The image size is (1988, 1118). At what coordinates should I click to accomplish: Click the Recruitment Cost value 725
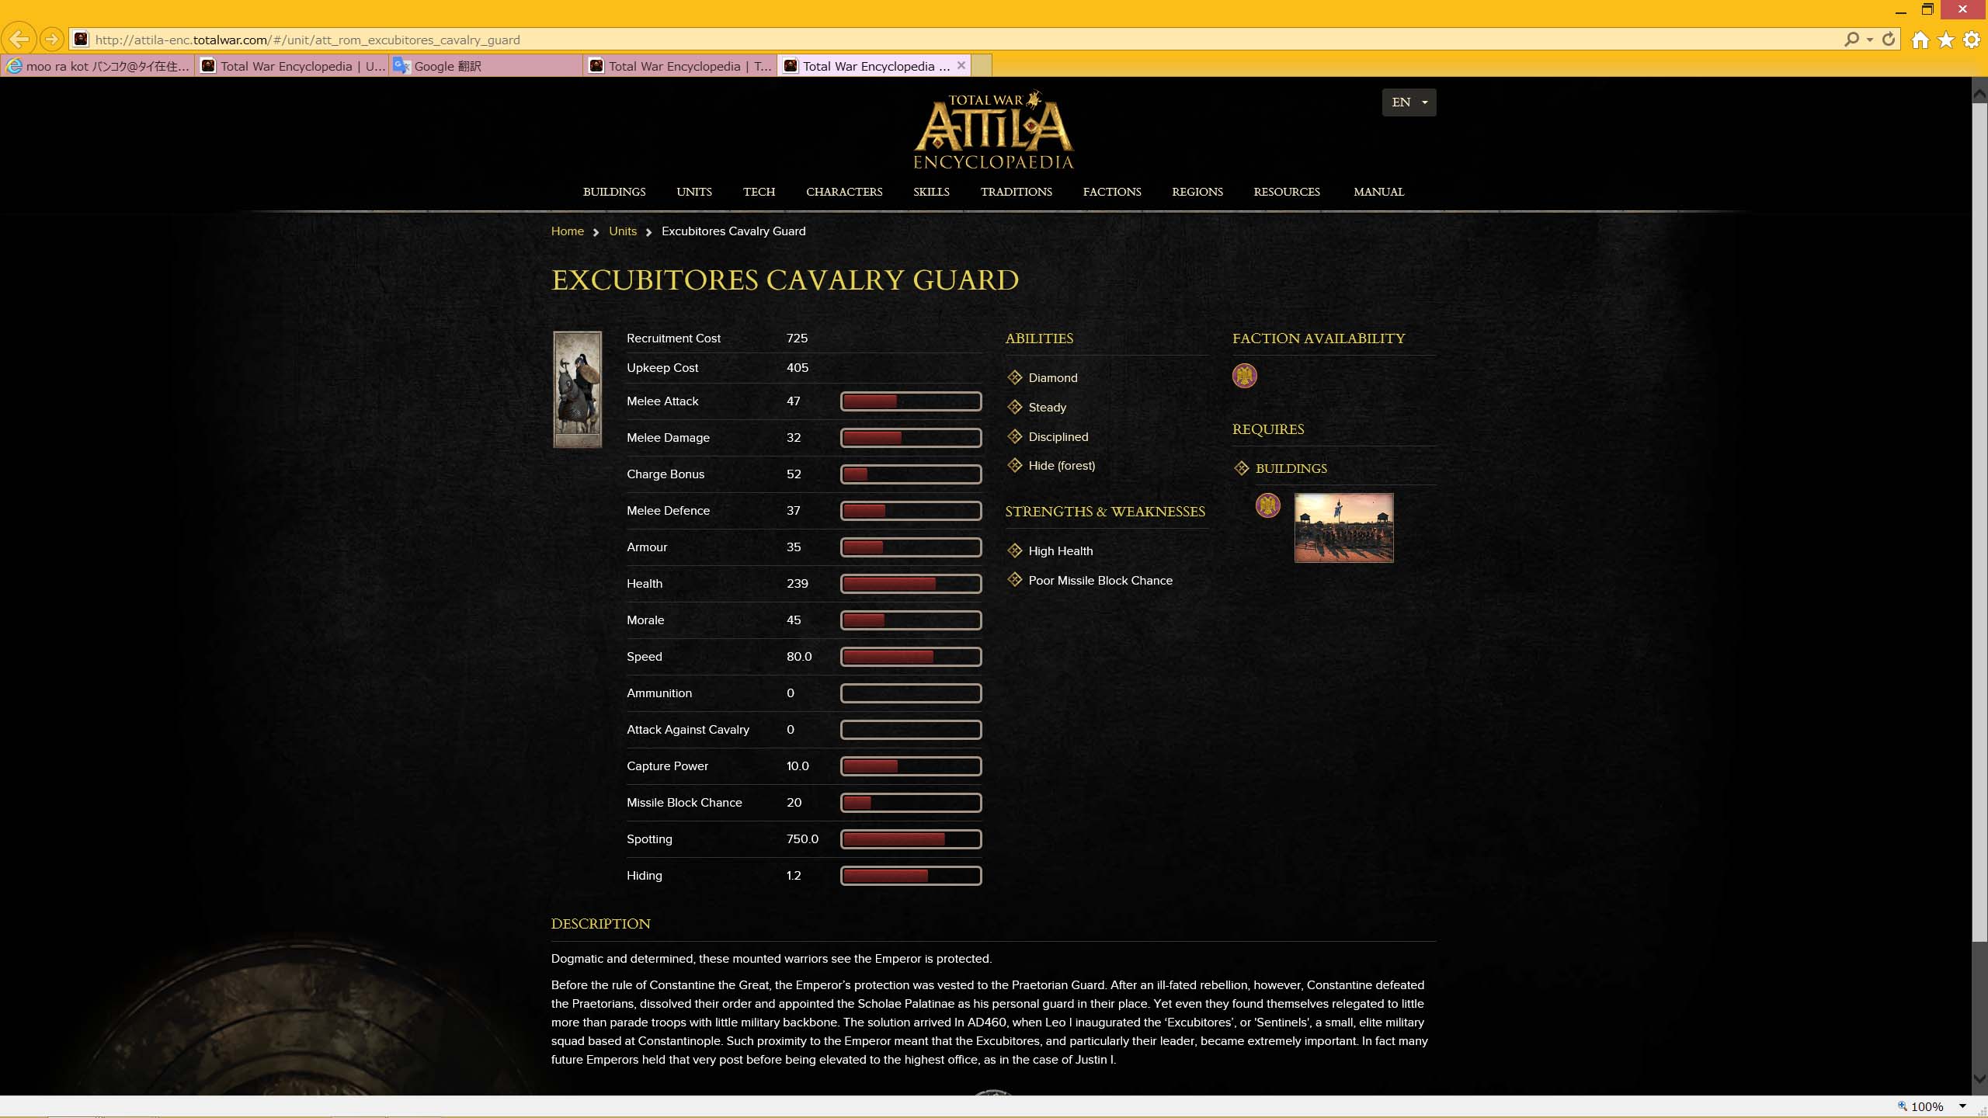pyautogui.click(x=797, y=339)
